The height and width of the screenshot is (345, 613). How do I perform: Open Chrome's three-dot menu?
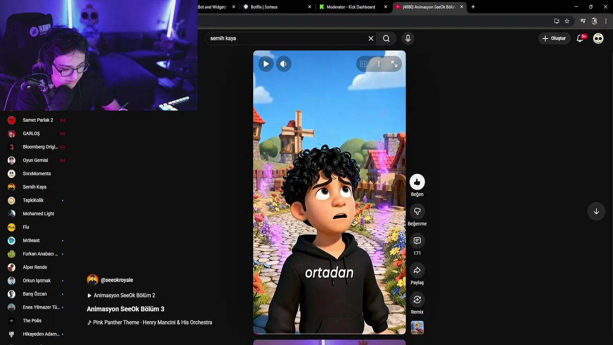(606, 21)
